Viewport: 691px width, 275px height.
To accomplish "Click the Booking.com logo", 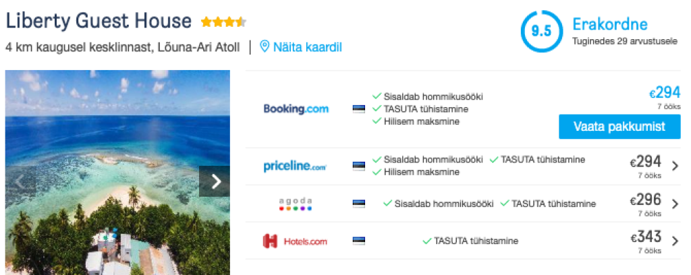I will pyautogui.click(x=296, y=109).
